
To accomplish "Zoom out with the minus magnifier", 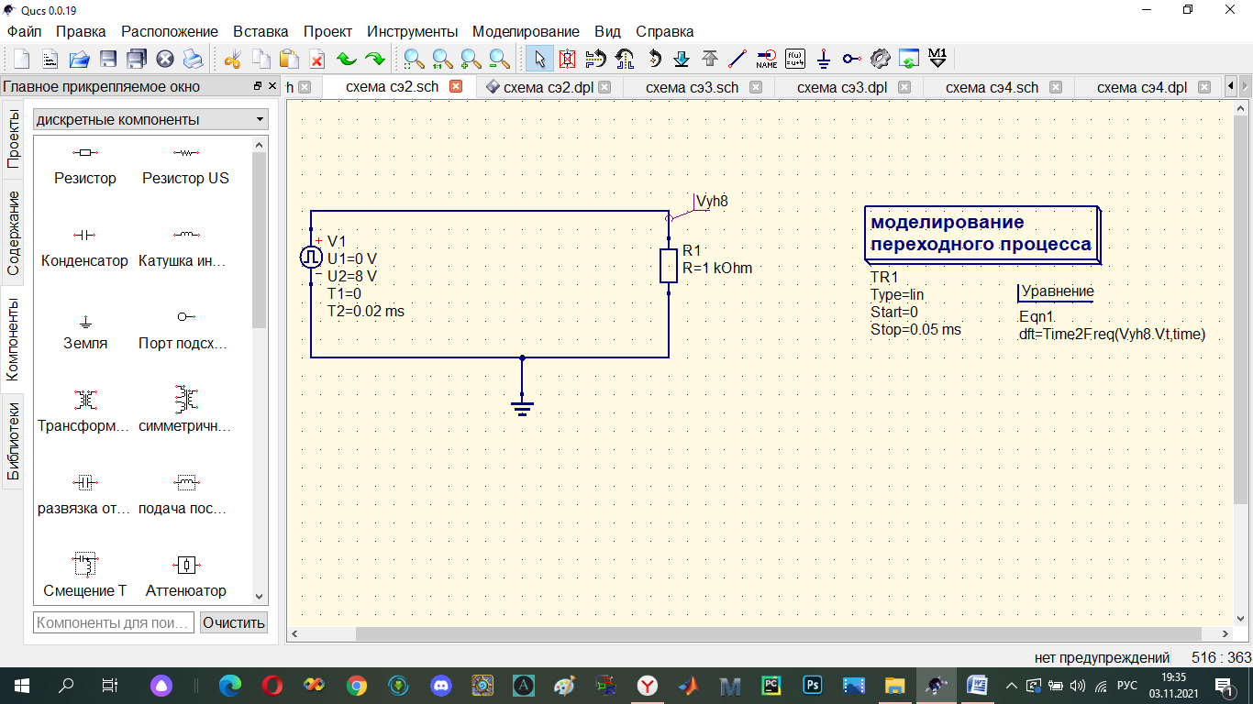I will pos(499,60).
